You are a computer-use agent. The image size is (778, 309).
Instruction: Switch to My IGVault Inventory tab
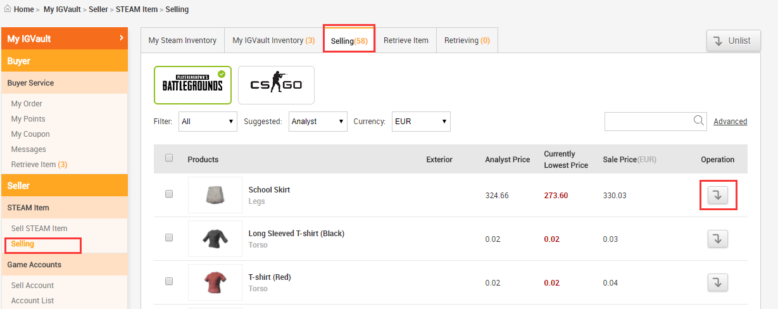[x=273, y=40]
